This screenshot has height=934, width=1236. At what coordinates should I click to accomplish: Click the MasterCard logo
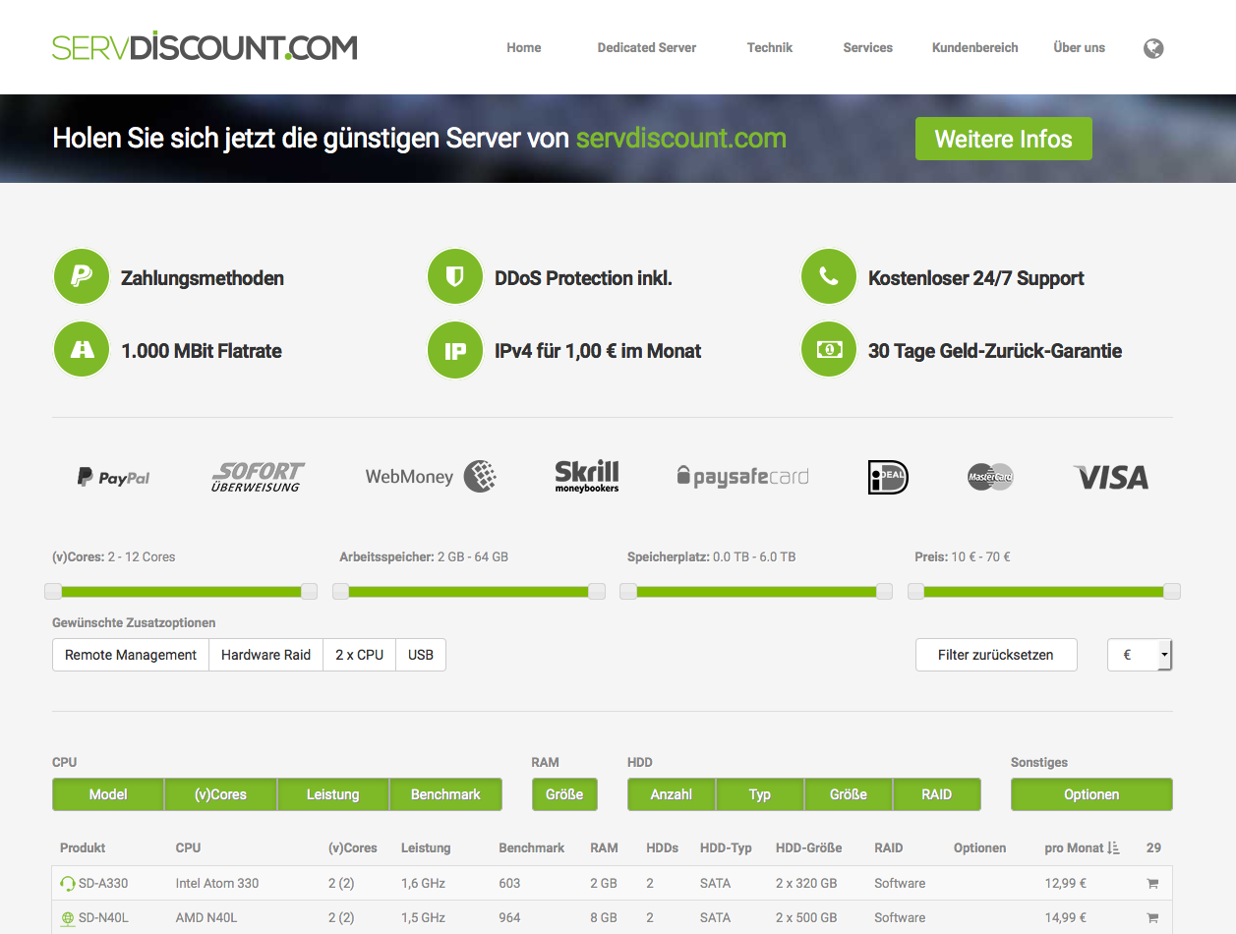[990, 478]
